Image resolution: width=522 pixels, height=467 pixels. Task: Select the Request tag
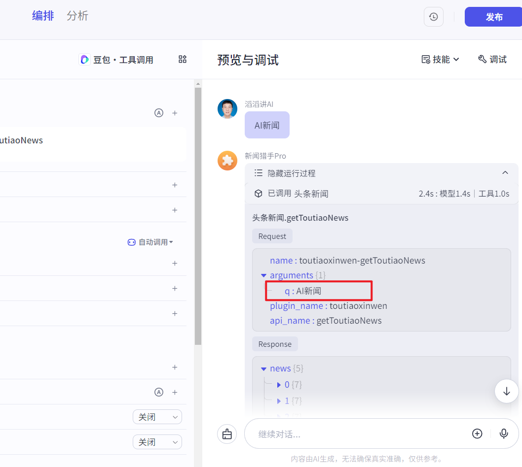click(x=272, y=236)
